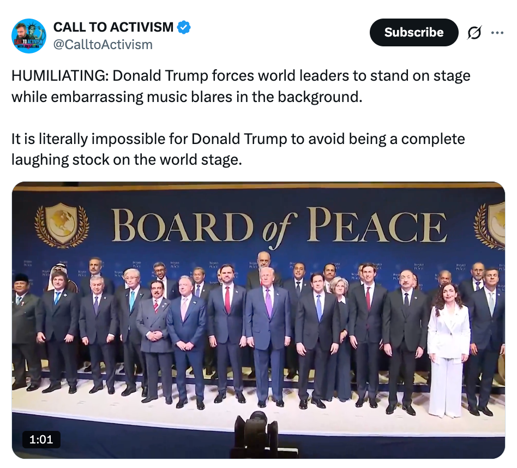Select the CALL TO ACTIVISM display name

[113, 27]
